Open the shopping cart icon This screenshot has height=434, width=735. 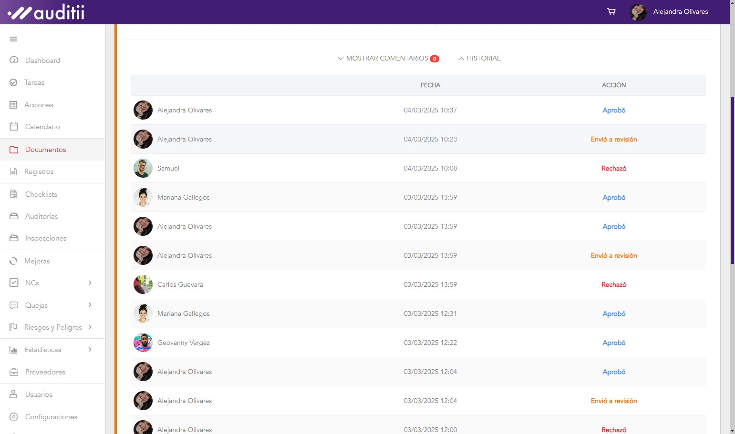coord(611,11)
